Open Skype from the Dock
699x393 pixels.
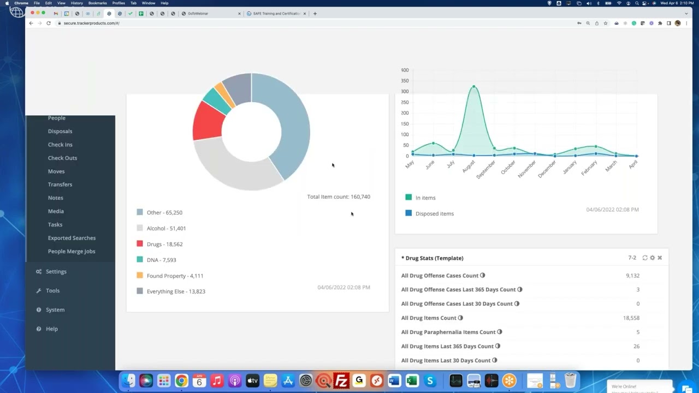(x=430, y=381)
